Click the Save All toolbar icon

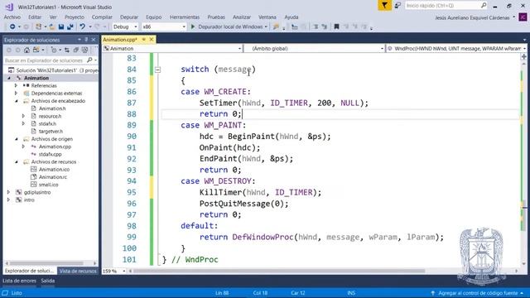[x=70, y=26]
